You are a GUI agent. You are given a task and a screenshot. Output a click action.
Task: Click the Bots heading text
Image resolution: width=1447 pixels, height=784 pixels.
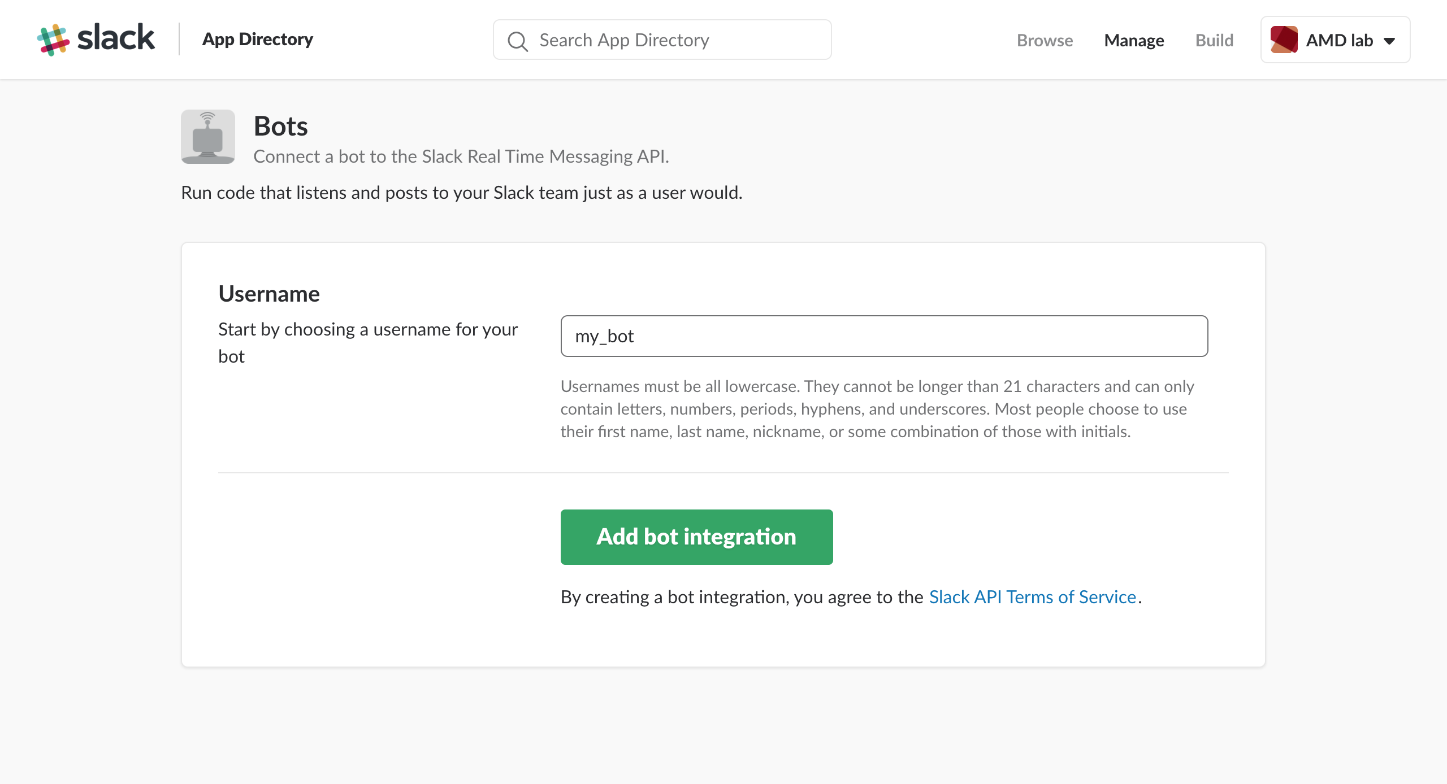(x=280, y=125)
